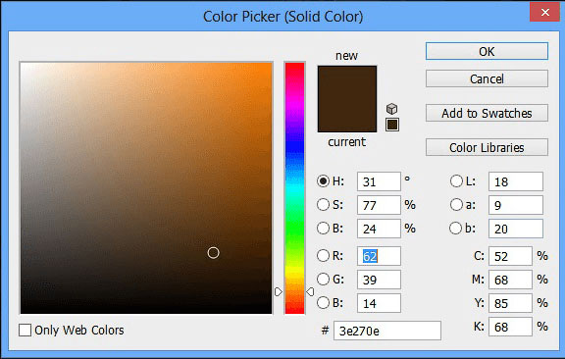
Task: Click Add to Swatches
Action: coord(487,113)
